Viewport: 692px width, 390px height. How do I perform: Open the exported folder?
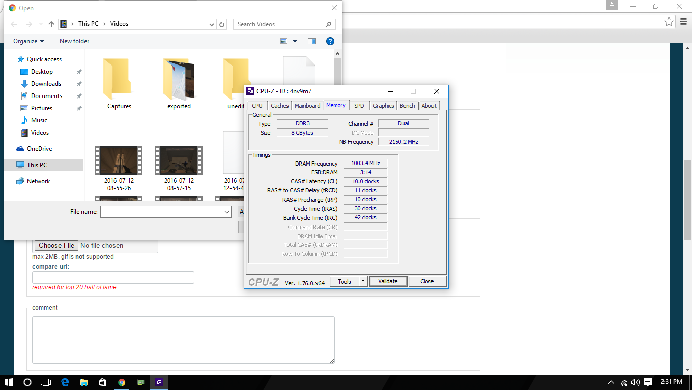click(x=179, y=84)
